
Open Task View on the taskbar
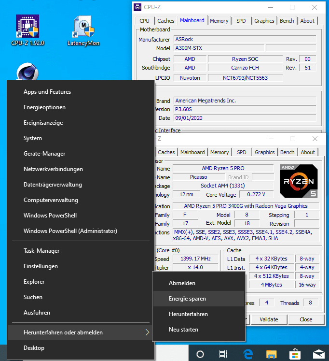coord(223,354)
